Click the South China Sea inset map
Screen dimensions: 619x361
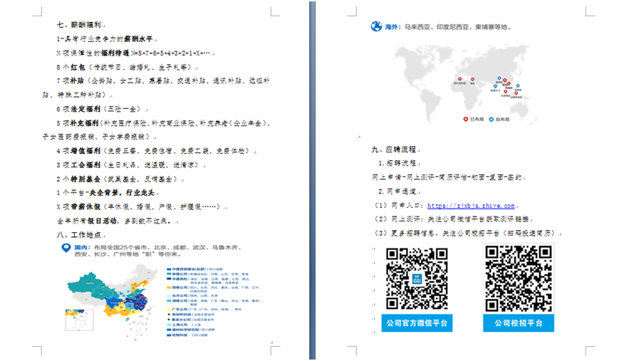(79, 320)
